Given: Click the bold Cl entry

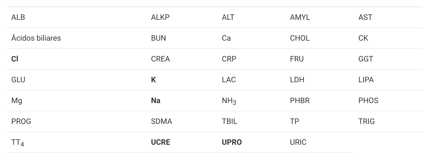Looking at the screenshot, I should pyautogui.click(x=15, y=59).
